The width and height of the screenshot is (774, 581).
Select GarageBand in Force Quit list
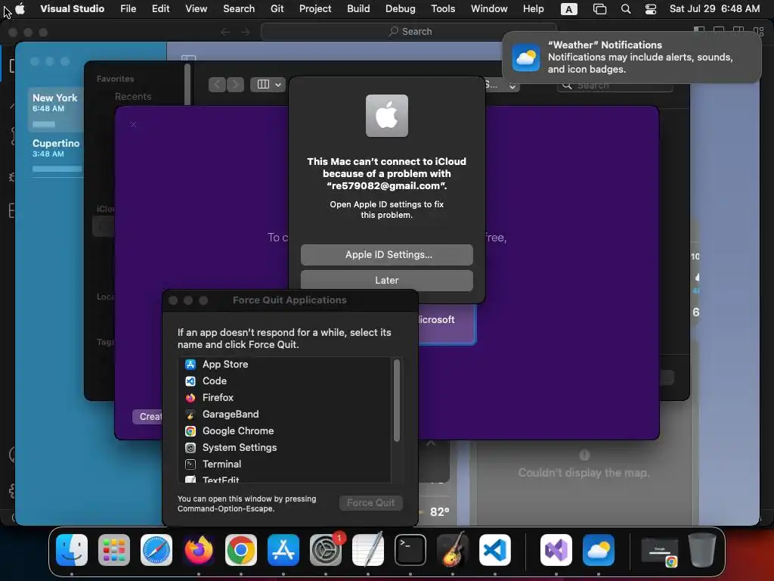point(285,414)
